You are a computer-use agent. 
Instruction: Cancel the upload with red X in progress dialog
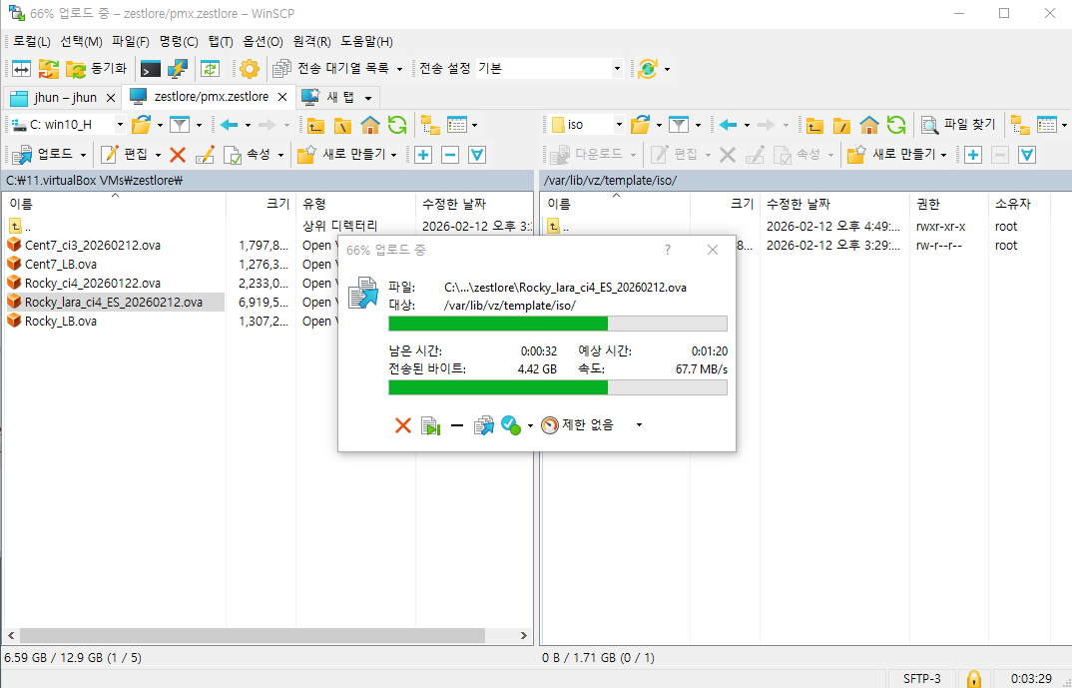(403, 425)
